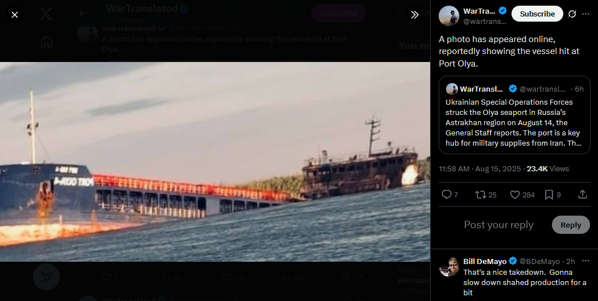Open the quoted WarTranslated post about Olya seaport

(x=514, y=115)
